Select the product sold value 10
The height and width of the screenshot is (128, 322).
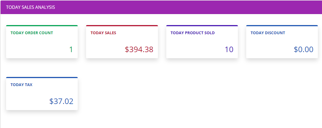click(229, 50)
